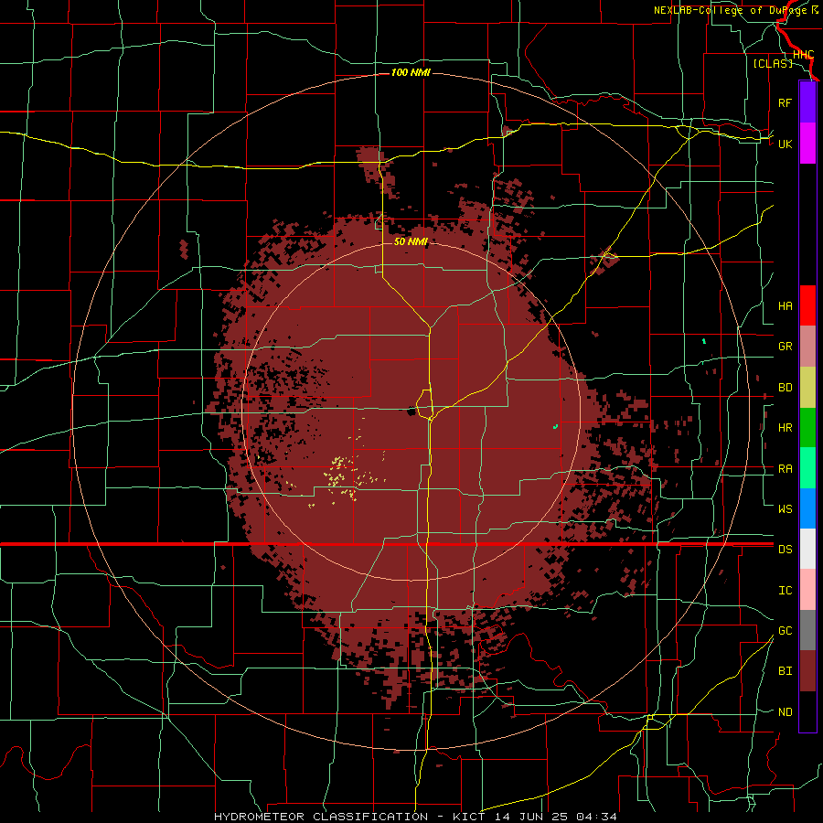Viewport: 823px width, 823px height.
Task: Pick the dark green HR legend swatch
Action: click(x=807, y=428)
